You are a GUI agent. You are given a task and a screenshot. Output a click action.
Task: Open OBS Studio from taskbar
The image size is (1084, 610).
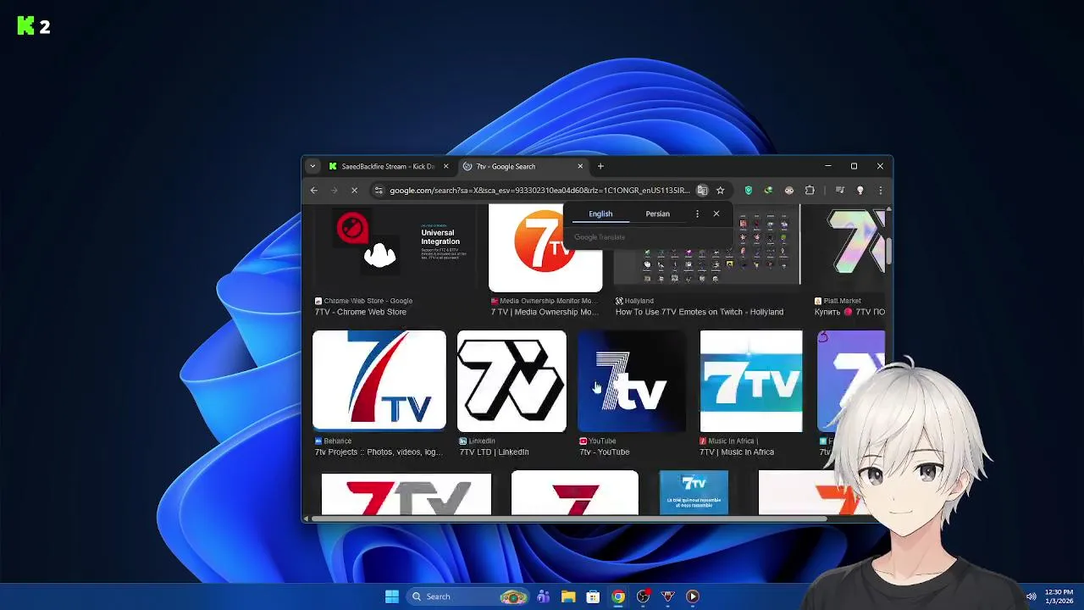tap(643, 596)
